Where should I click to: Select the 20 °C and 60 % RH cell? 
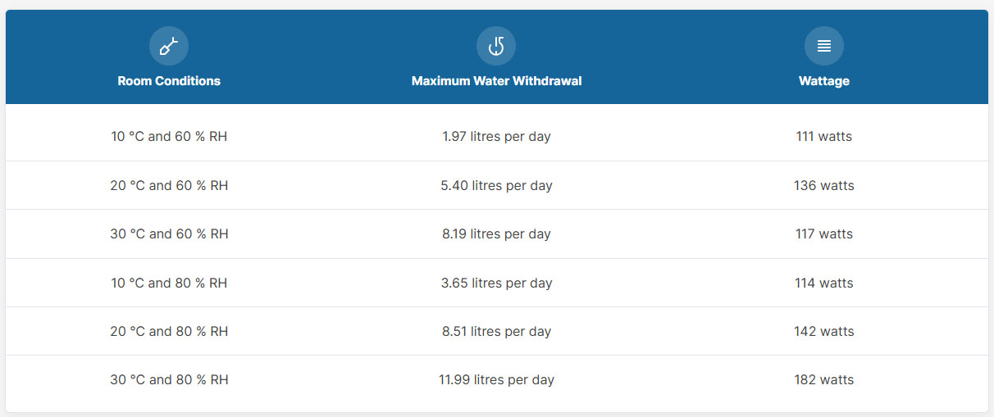169,186
